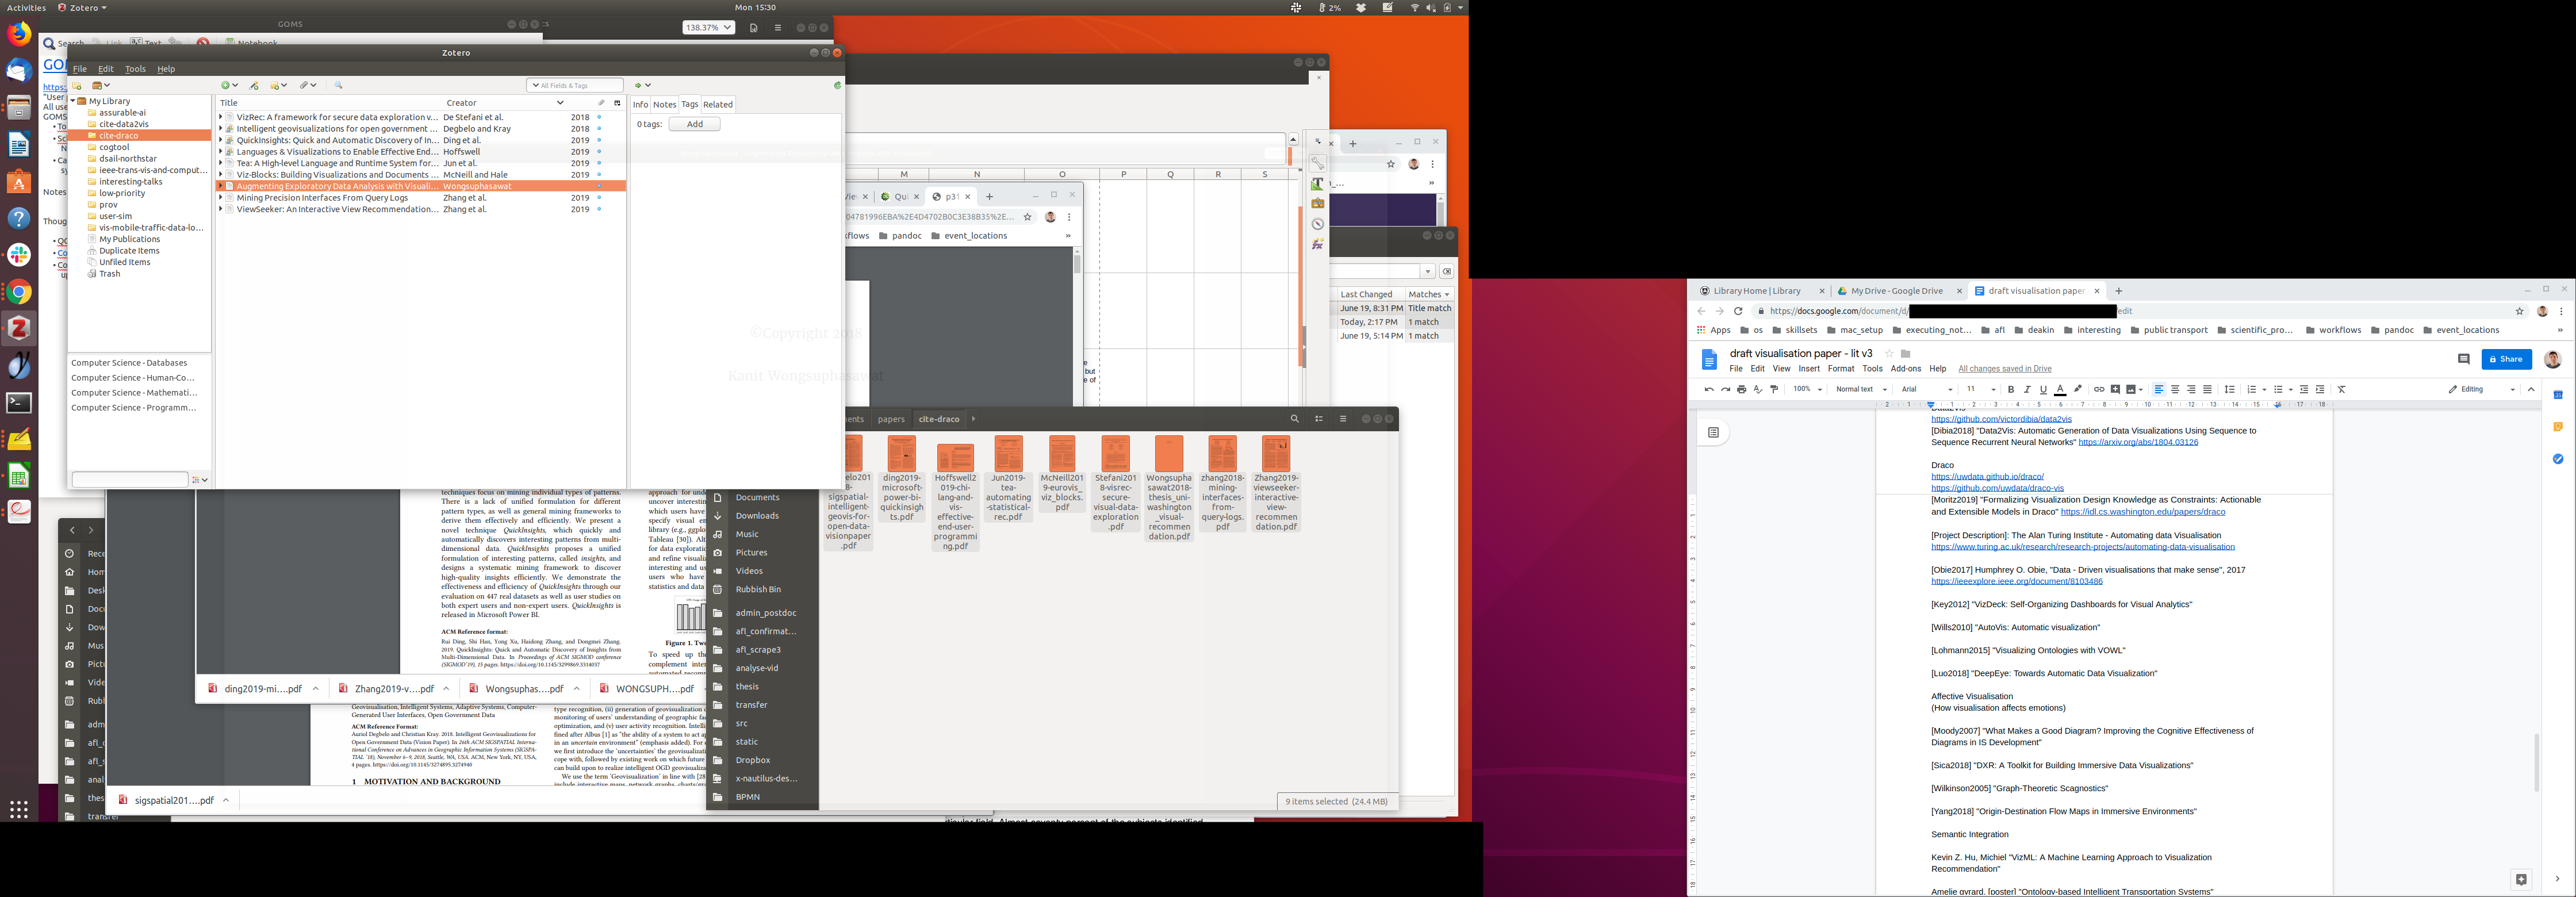This screenshot has height=897, width=2576.
Task: Switch to the Notes tab in Zotero
Action: click(x=664, y=104)
